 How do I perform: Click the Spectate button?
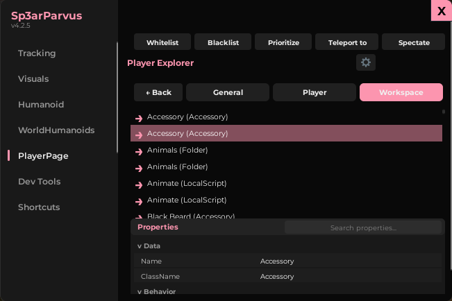[413, 42]
